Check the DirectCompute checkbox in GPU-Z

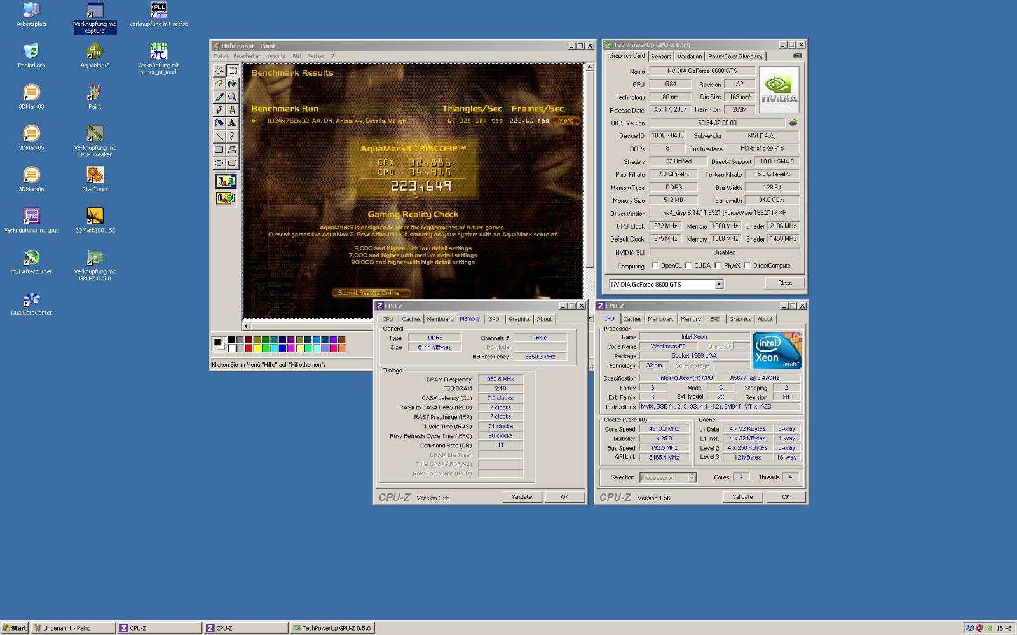pyautogui.click(x=747, y=266)
